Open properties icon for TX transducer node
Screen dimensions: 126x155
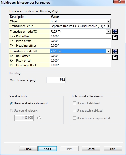click(x=115, y=37)
